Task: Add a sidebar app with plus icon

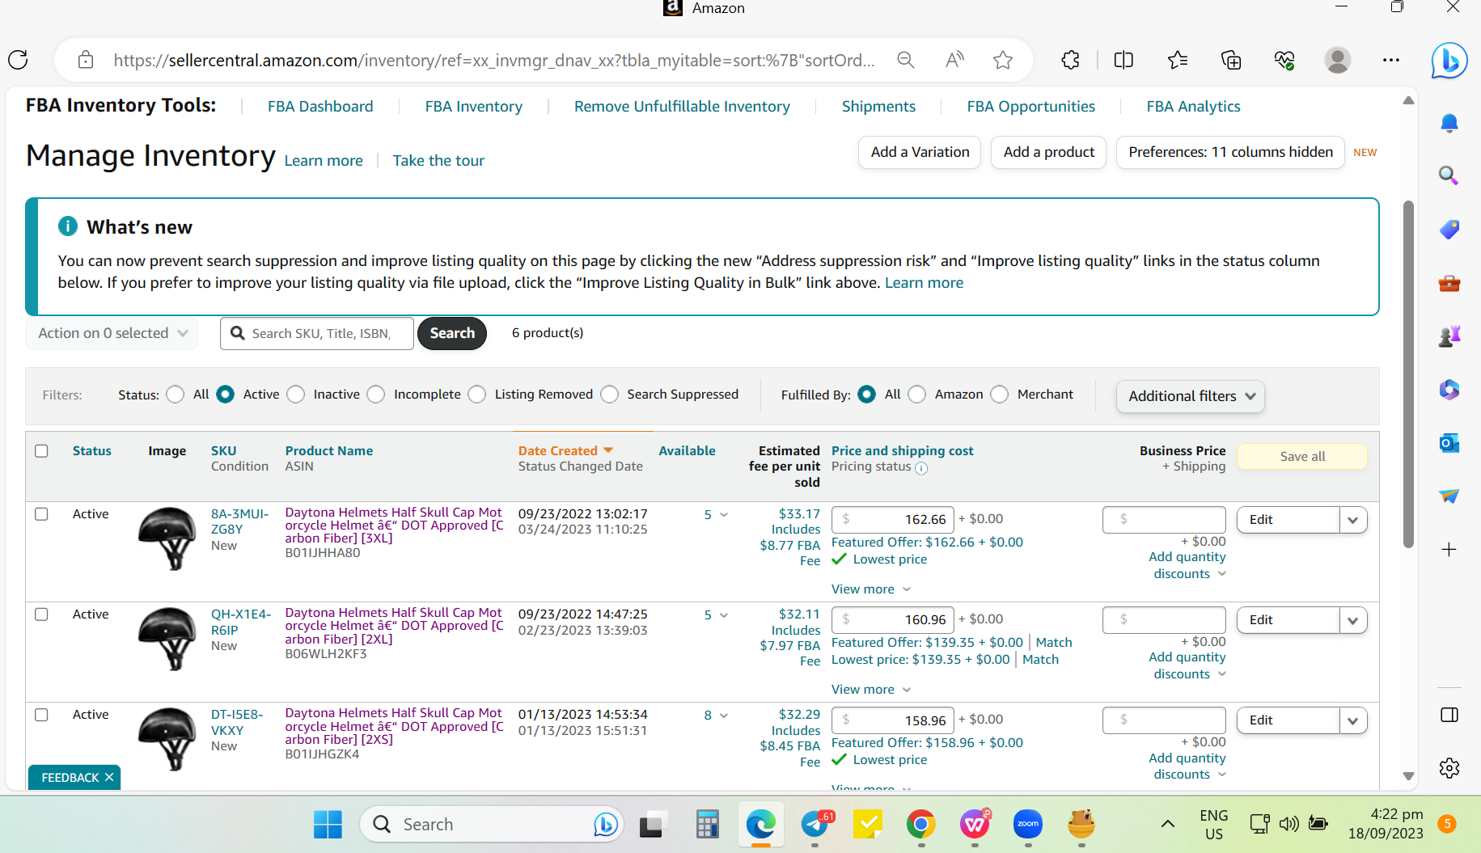Action: [x=1449, y=550]
